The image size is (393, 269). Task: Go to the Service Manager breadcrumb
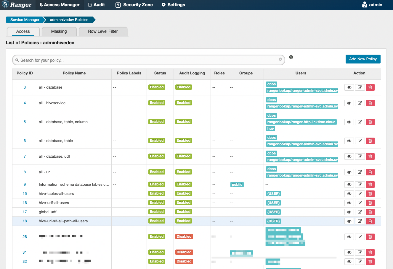pos(25,20)
